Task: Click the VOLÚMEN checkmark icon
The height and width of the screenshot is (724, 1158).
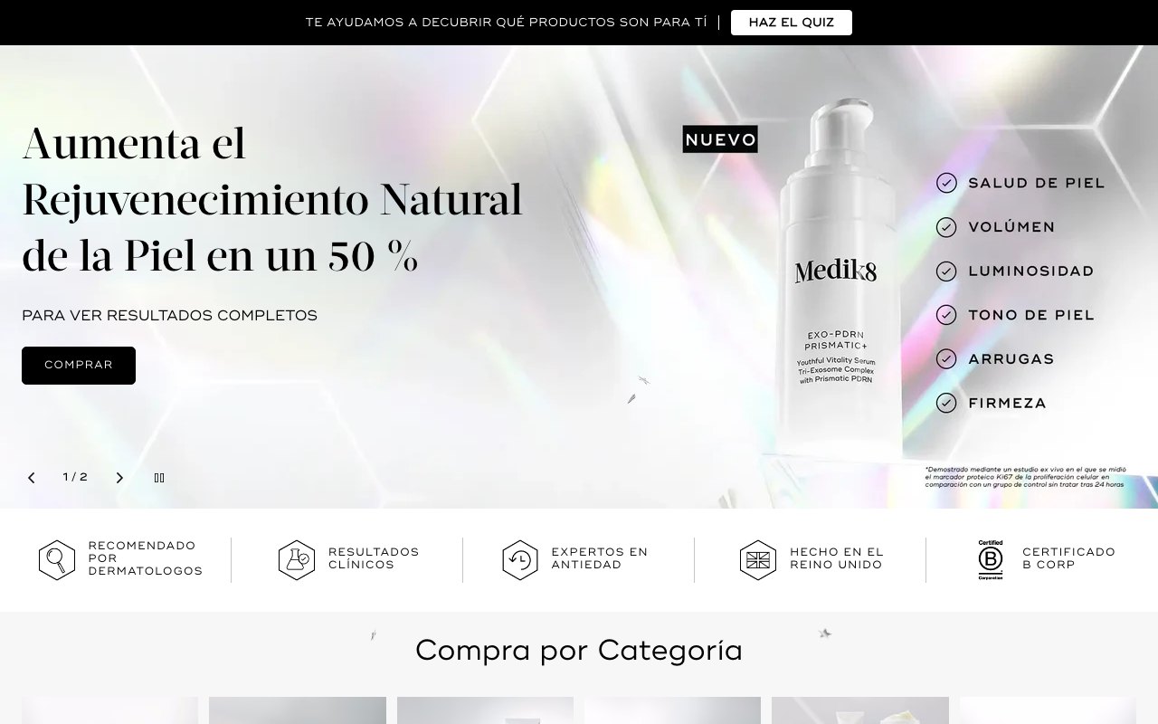Action: pos(946,227)
